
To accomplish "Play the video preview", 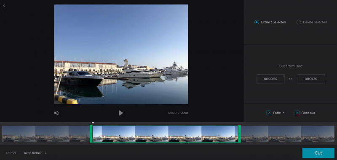I will [x=121, y=113].
